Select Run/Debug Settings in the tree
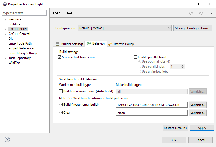Viewport: 216px width, 147px height. point(23,53)
